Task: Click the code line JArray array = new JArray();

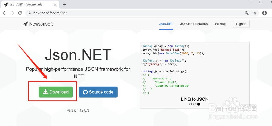Action: coord(166,46)
